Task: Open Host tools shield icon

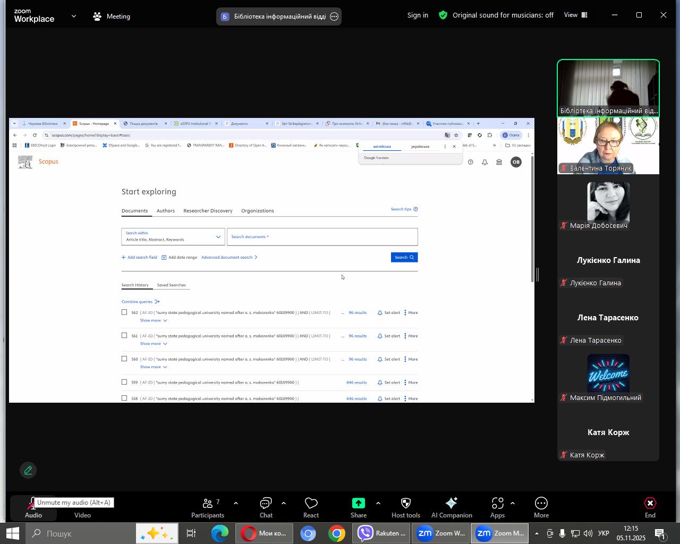Action: click(x=406, y=507)
